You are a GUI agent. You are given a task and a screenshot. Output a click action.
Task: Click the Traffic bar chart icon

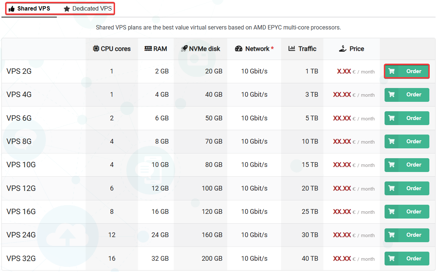(x=291, y=49)
